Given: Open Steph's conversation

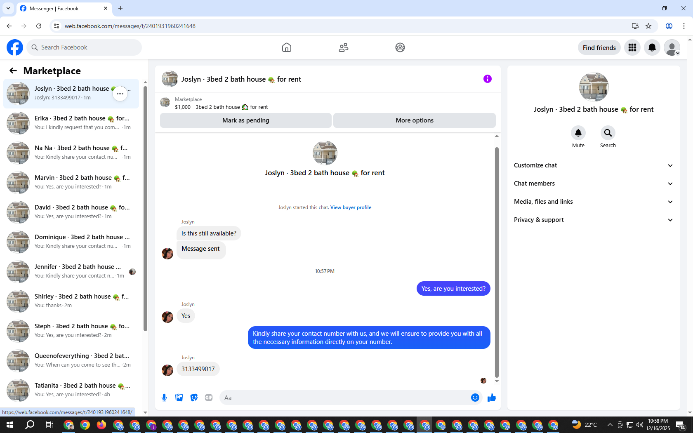Looking at the screenshot, I should pos(71,331).
